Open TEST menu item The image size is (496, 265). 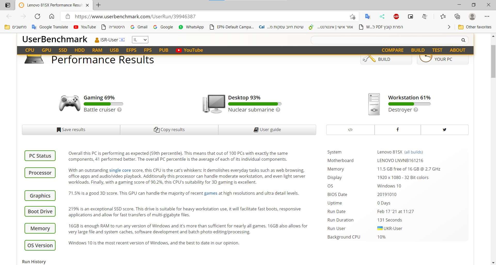tap(437, 50)
